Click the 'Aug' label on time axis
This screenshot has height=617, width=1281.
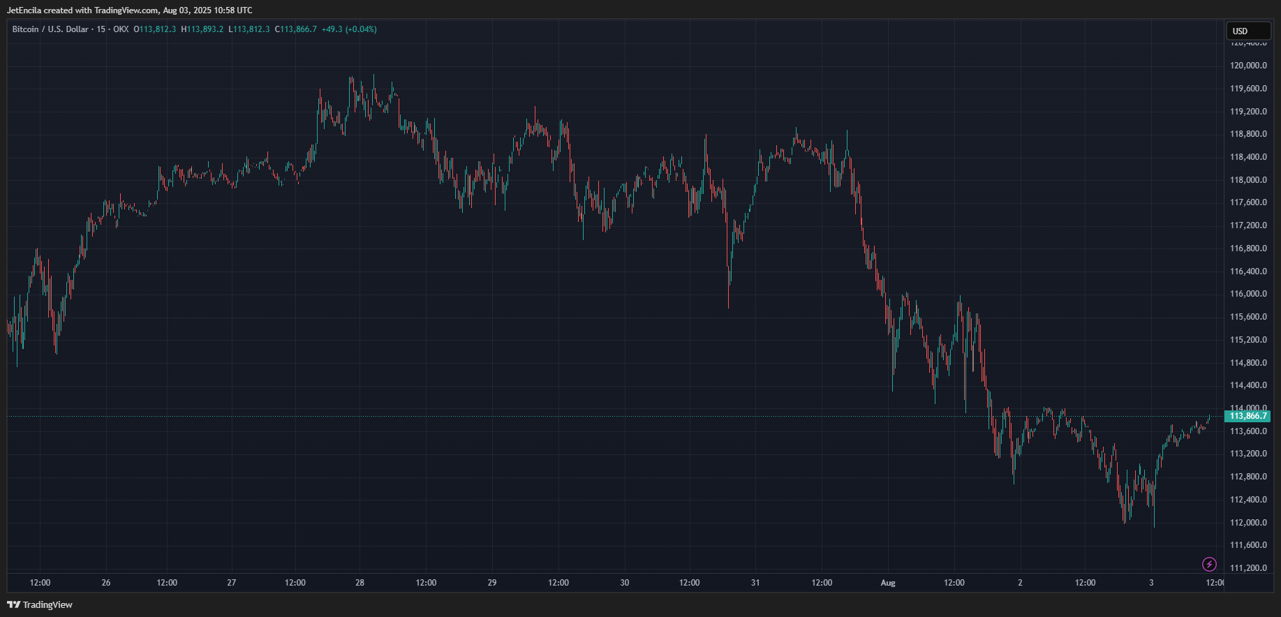point(888,583)
